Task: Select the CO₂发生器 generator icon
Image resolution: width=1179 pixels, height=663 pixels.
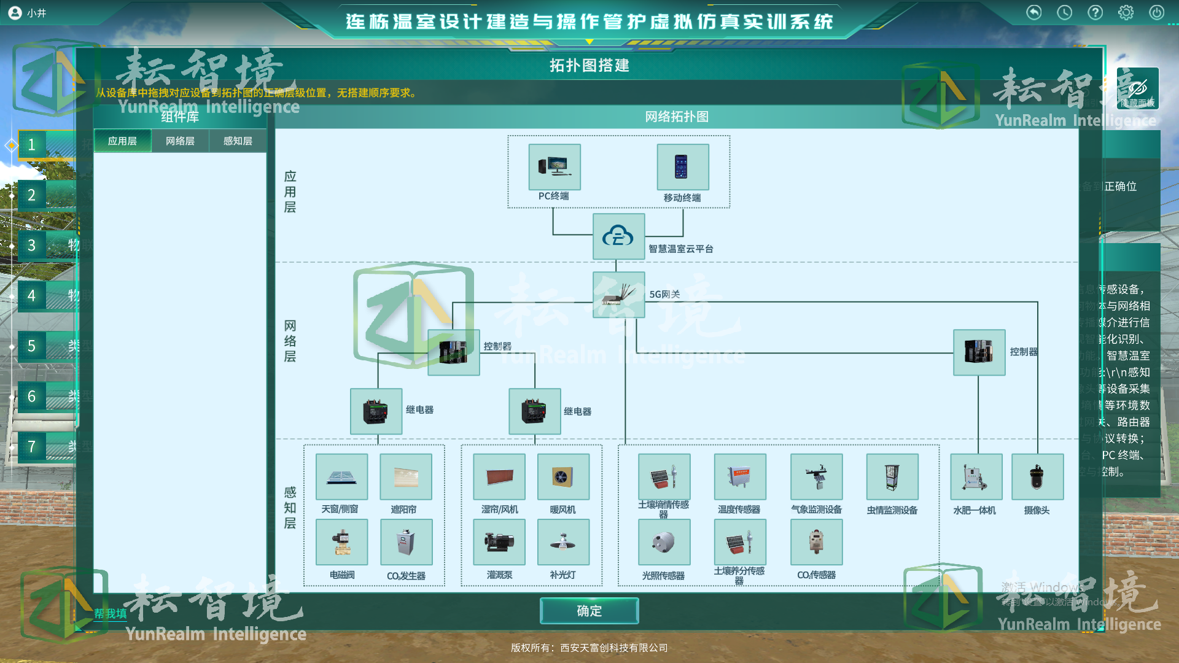Action: tap(406, 542)
